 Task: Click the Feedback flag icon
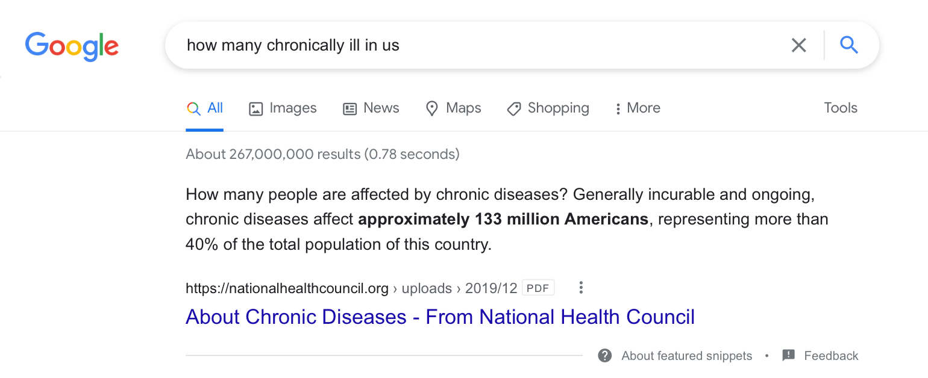click(788, 356)
